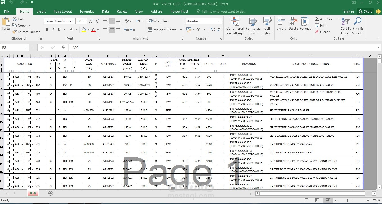This screenshot has width=382, height=204.
Task: Switch to Power Pivot tab
Action: (179, 12)
